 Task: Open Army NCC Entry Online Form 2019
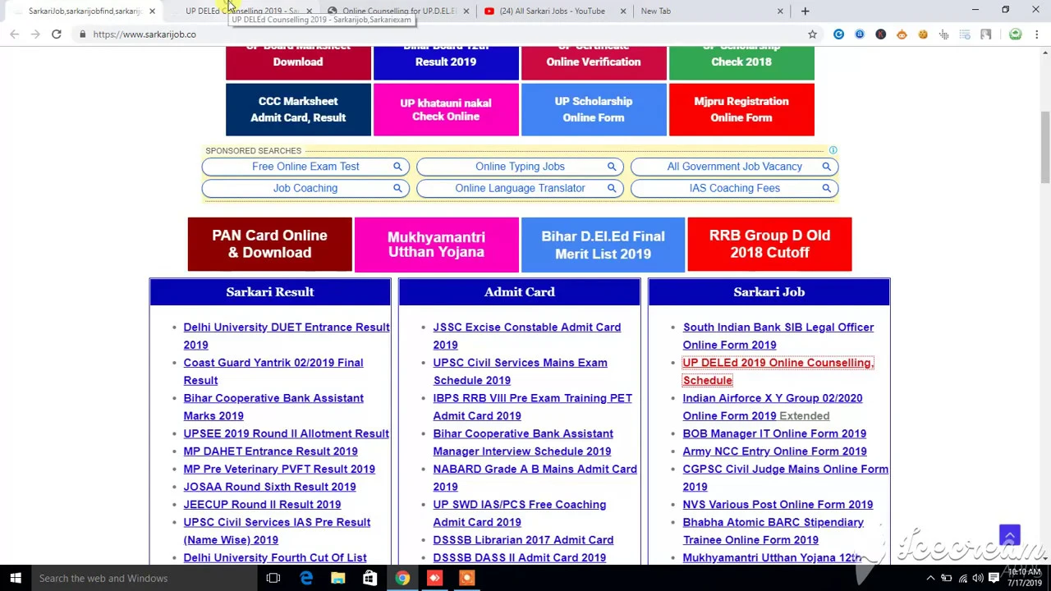[x=774, y=451]
